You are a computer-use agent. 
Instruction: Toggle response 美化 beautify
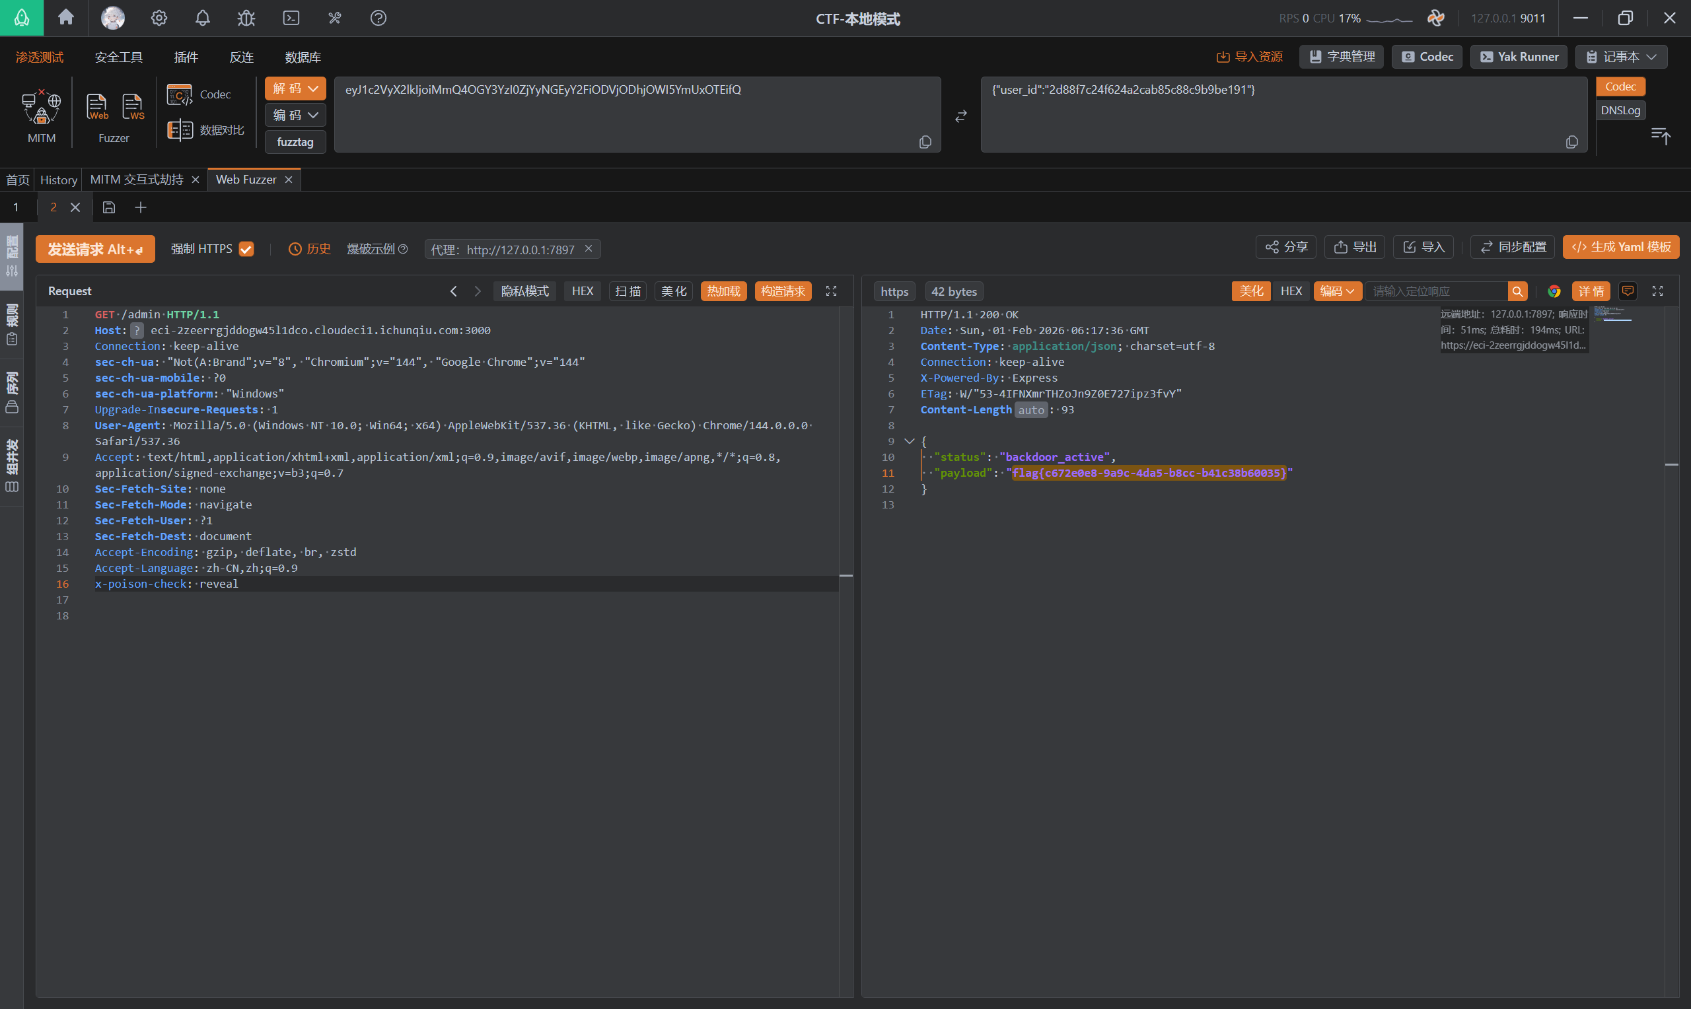tap(1250, 291)
